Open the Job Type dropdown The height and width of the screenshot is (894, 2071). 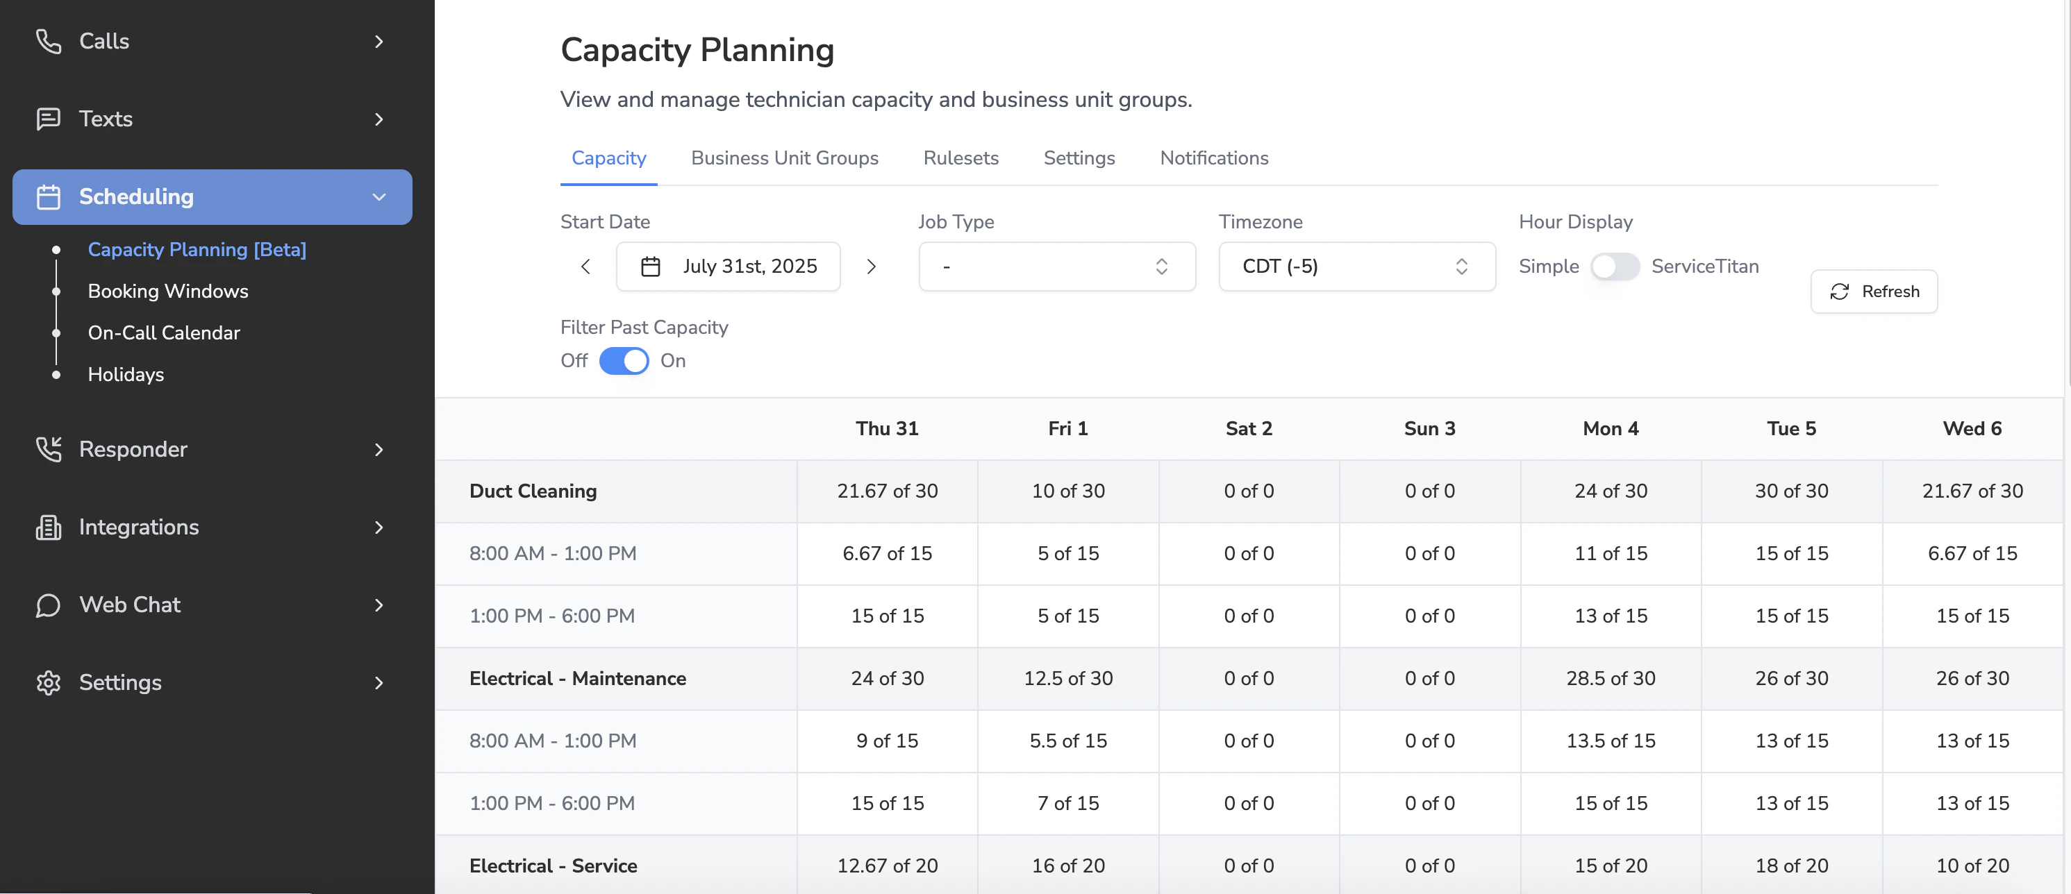pyautogui.click(x=1056, y=267)
